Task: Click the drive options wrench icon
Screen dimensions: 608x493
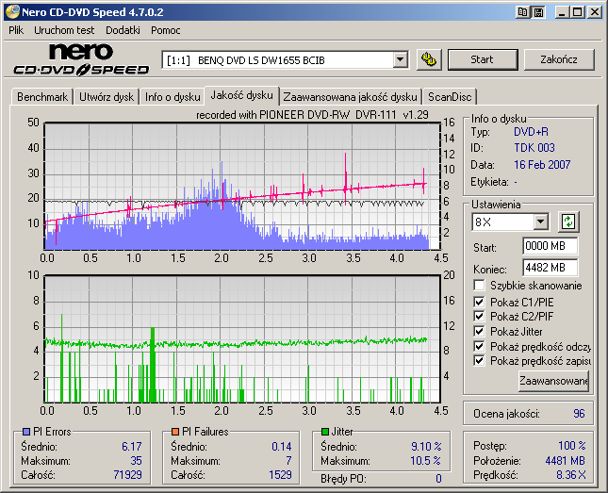Action: [429, 59]
